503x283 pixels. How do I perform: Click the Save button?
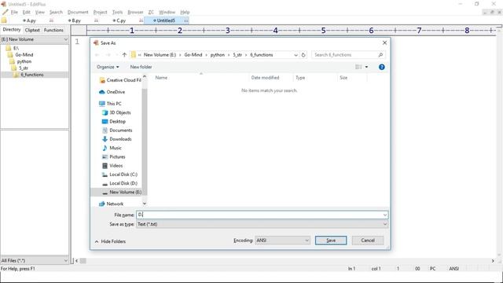point(331,241)
